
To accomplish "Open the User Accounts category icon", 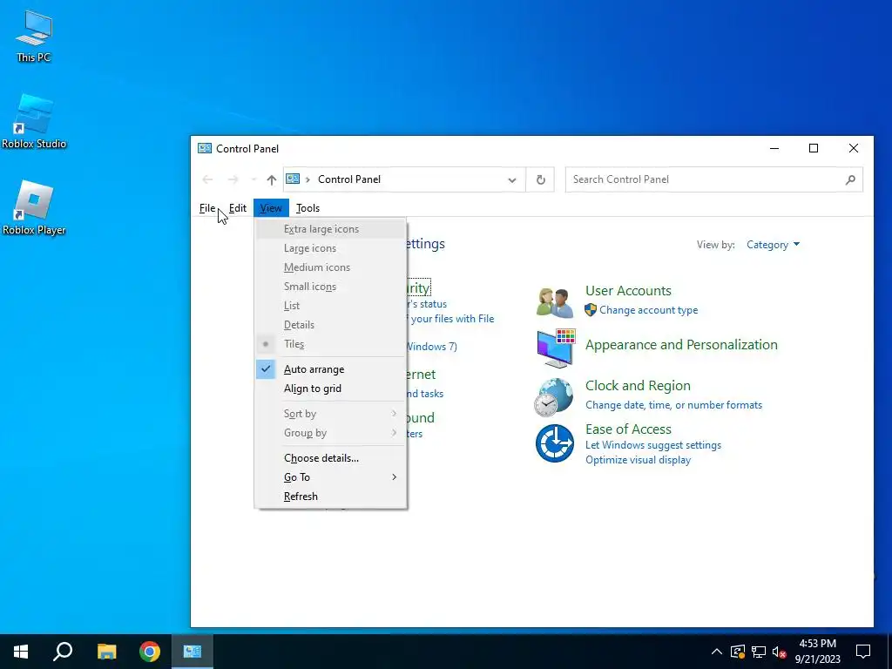I will click(x=555, y=302).
